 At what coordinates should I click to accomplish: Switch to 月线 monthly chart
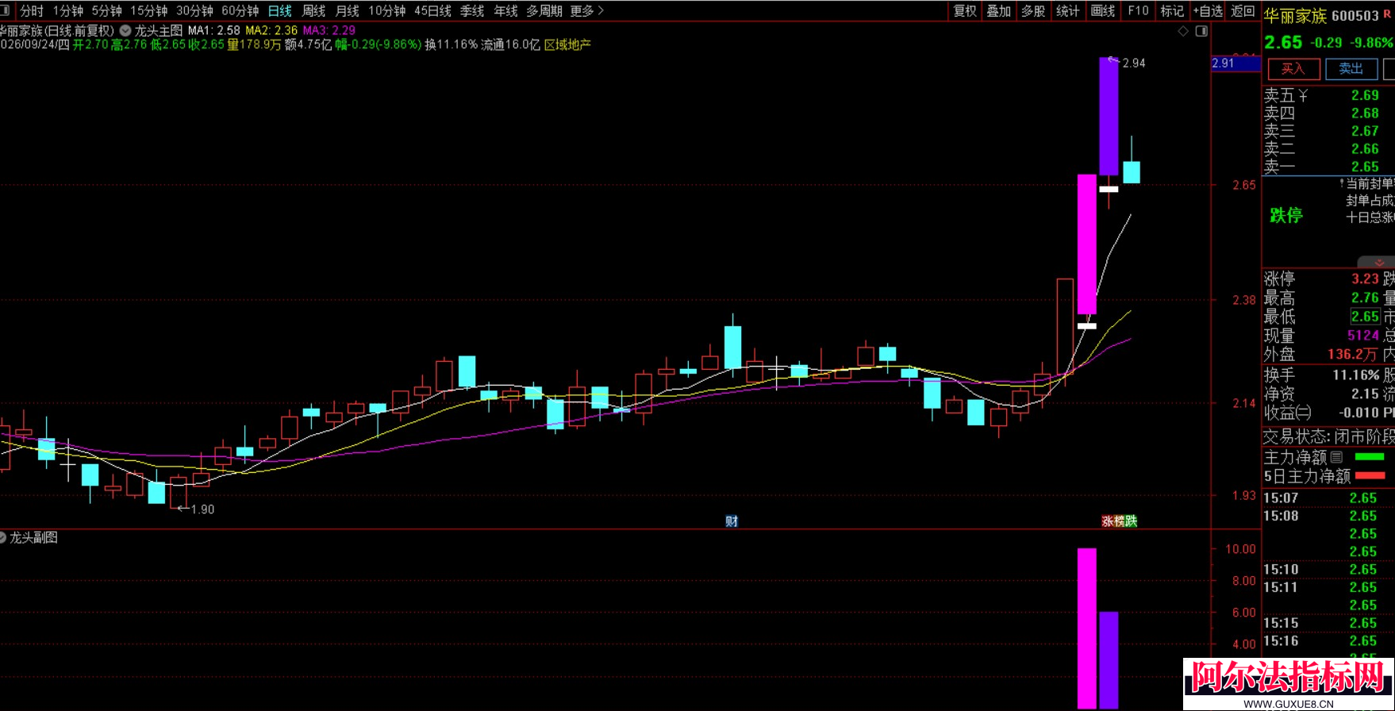[x=348, y=11]
